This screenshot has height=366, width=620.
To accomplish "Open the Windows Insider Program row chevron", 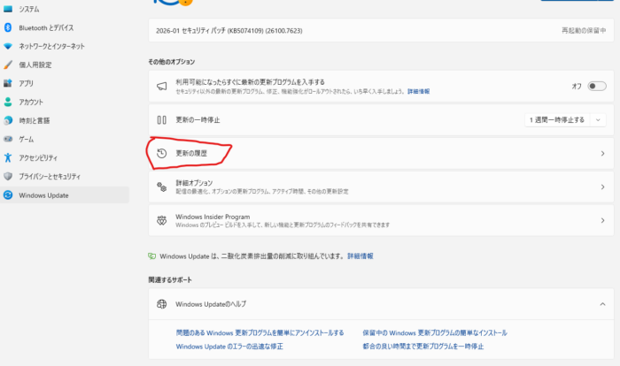I will pos(602,220).
